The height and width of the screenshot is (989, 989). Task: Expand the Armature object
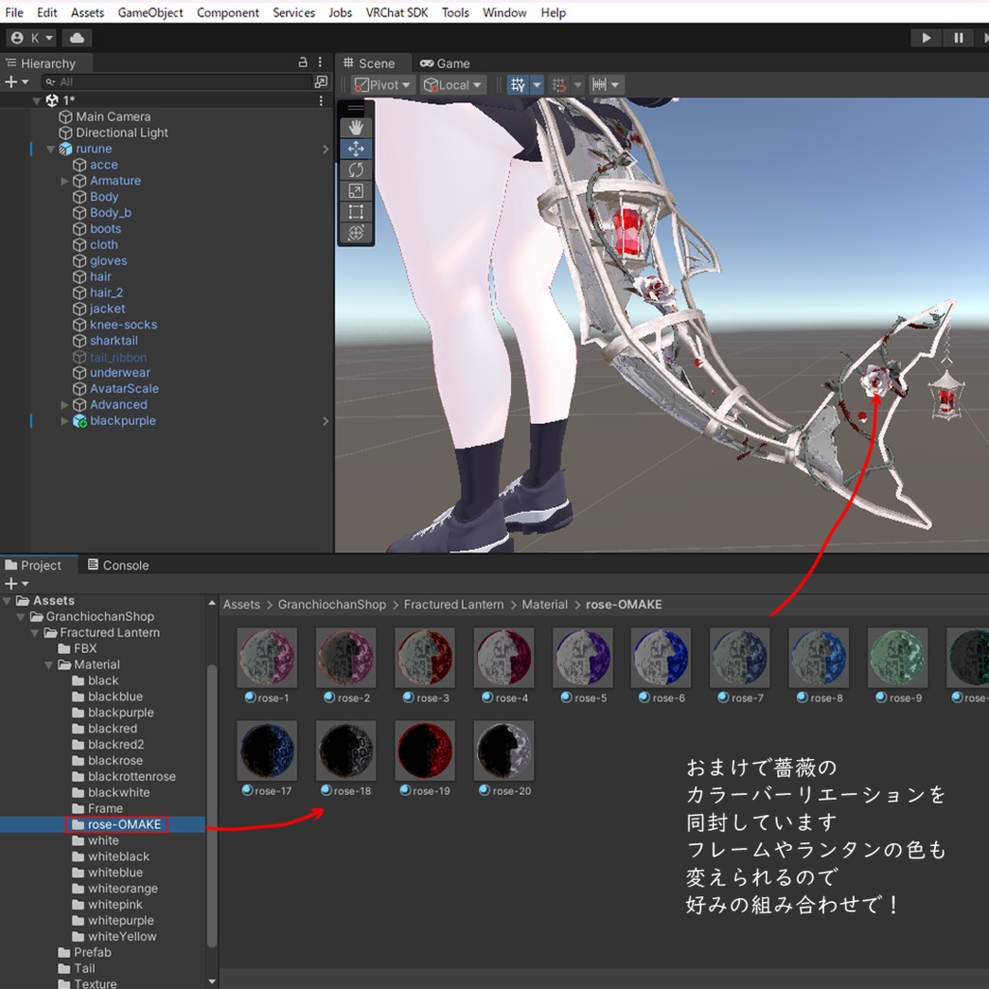pyautogui.click(x=65, y=181)
